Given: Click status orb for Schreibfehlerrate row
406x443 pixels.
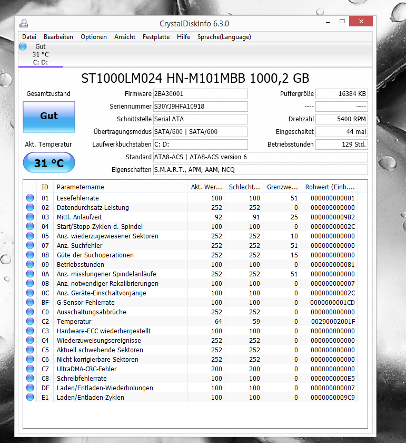Looking at the screenshot, I should coord(30,378).
